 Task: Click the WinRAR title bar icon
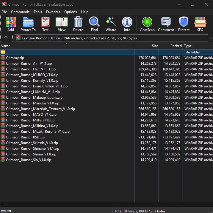point(4,4)
